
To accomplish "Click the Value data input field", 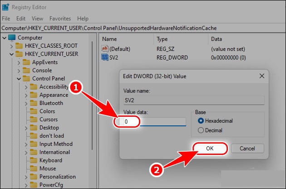I will [x=155, y=122].
